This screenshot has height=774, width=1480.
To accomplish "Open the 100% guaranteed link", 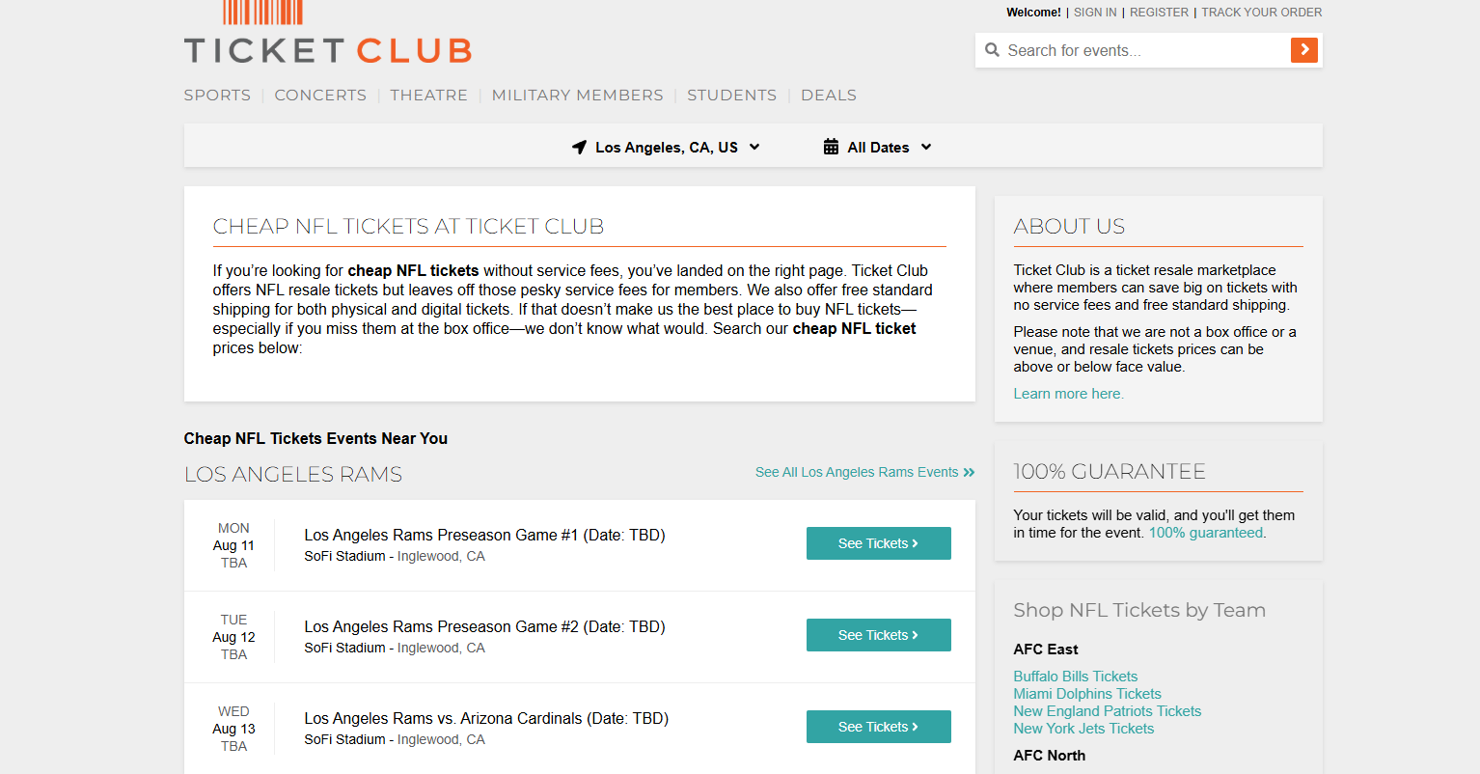I will pos(1206,533).
